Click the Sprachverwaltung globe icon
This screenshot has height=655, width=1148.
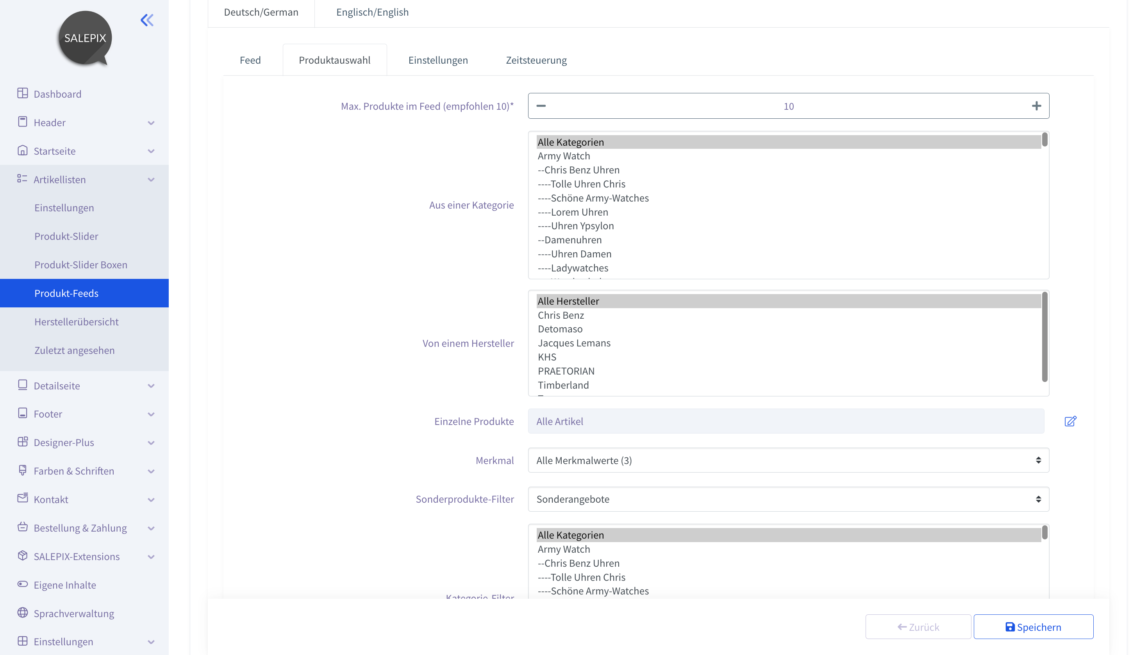[23, 613]
